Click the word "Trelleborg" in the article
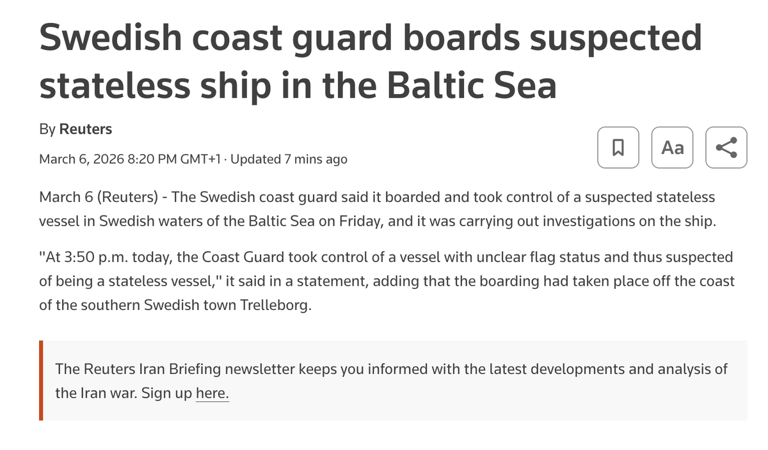This screenshot has height=450, width=768. click(x=275, y=305)
